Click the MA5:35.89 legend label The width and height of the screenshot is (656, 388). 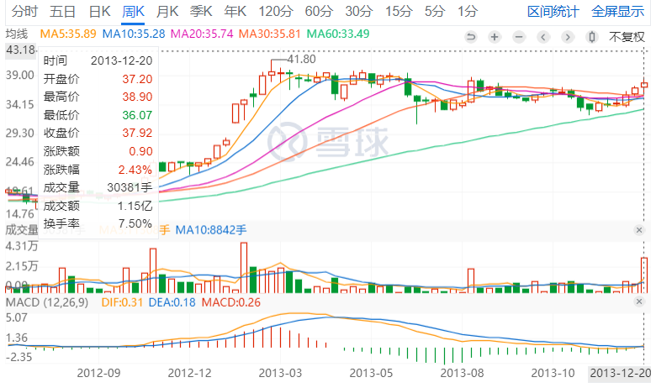coord(68,34)
